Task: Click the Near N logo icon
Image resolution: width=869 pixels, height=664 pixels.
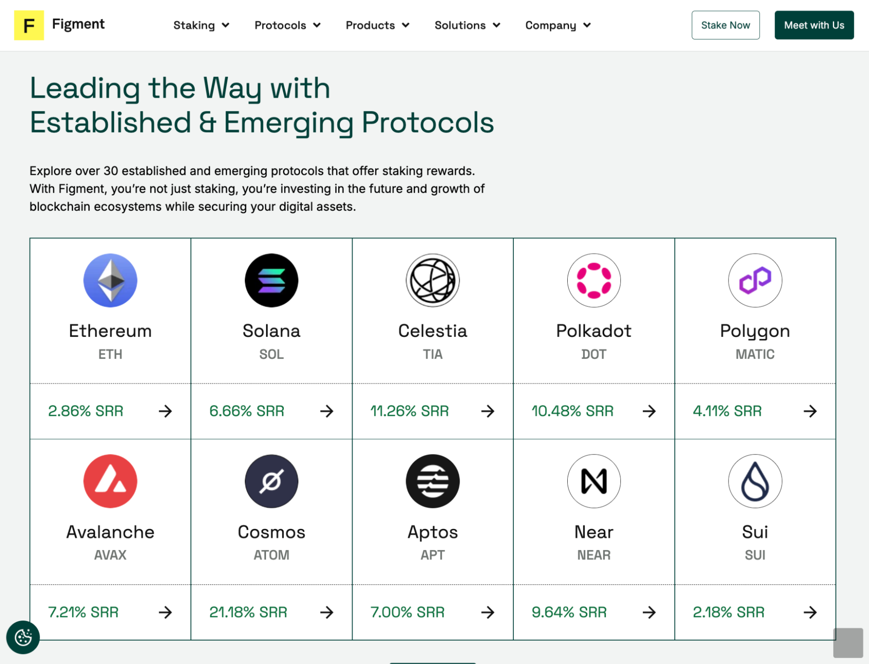Action: point(594,481)
